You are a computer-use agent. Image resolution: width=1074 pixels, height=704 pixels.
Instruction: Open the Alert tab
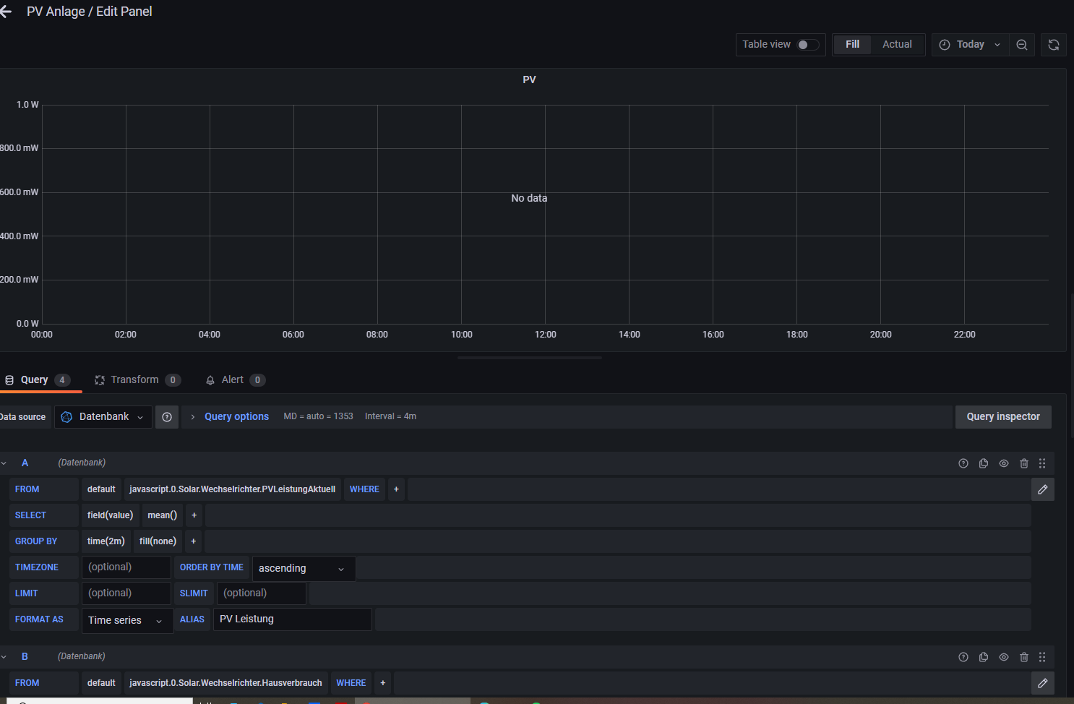235,380
